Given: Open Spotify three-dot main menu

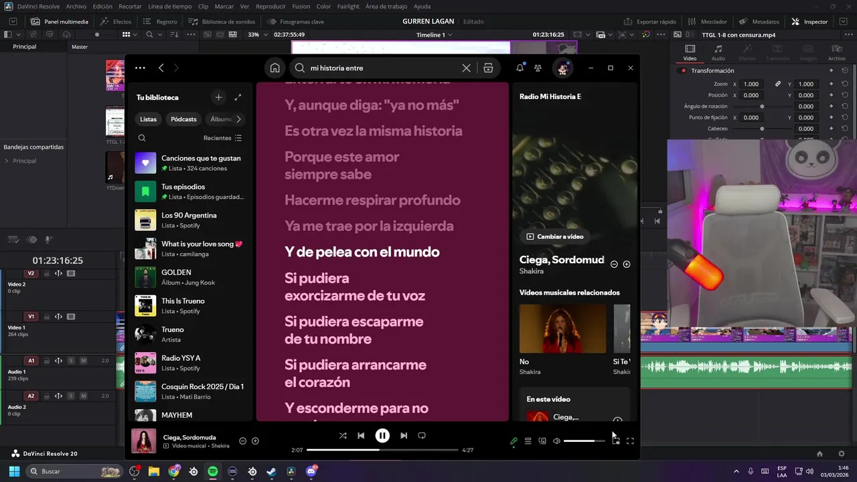Looking at the screenshot, I should click(140, 68).
